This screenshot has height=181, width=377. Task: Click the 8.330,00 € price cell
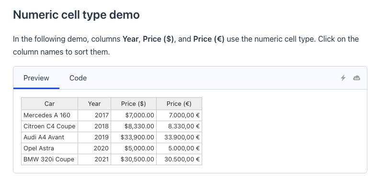coord(179,126)
